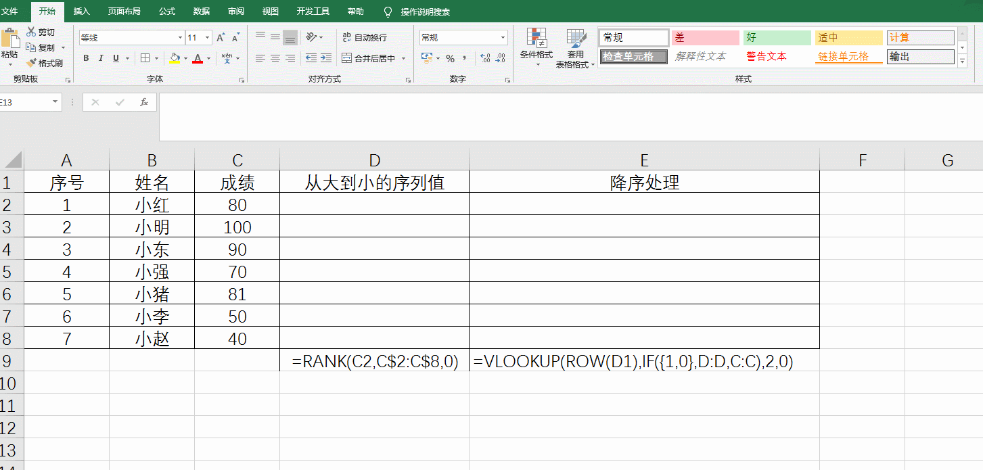The image size is (983, 470).
Task: Click the Insert Function fx icon
Action: [143, 102]
